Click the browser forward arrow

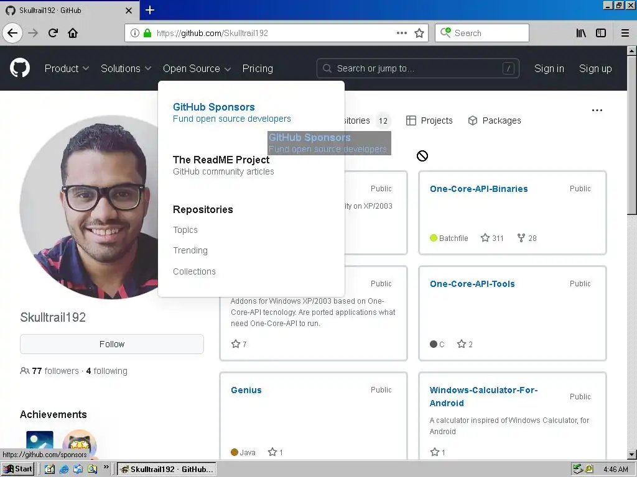point(33,33)
